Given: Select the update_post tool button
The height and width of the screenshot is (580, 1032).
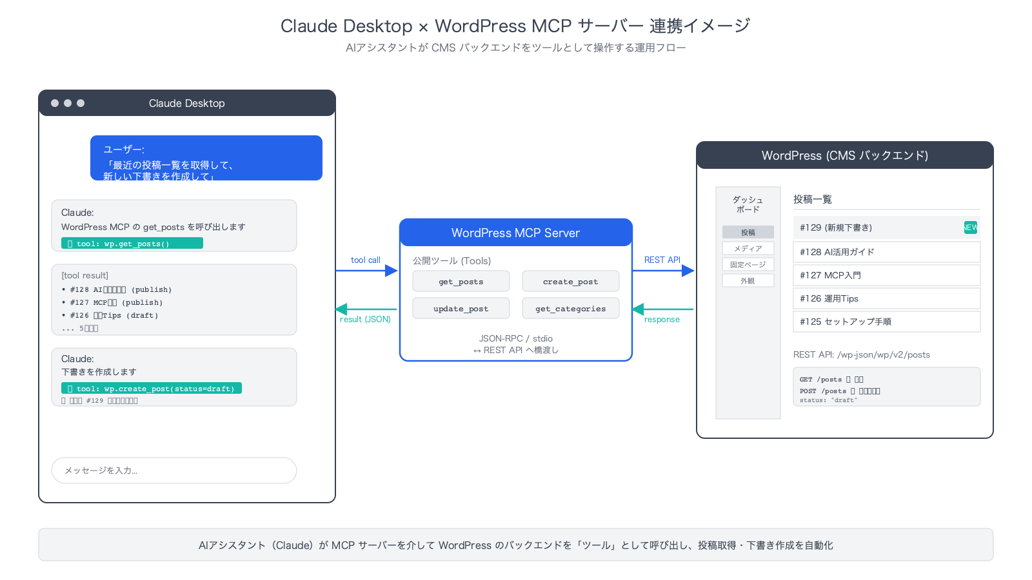Looking at the screenshot, I should click(461, 309).
